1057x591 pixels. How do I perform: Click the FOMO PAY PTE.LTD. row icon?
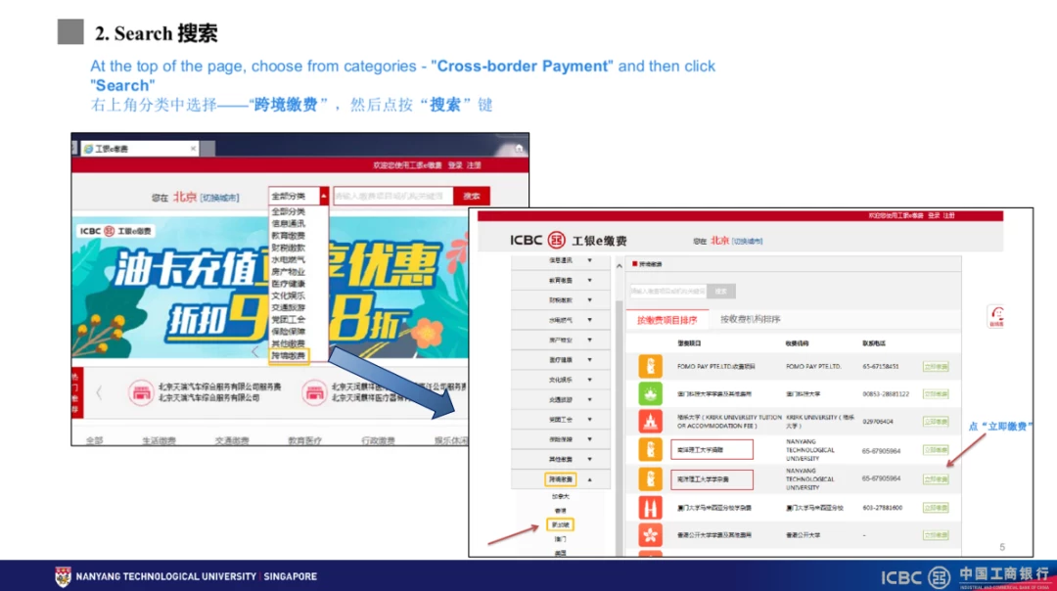[651, 367]
